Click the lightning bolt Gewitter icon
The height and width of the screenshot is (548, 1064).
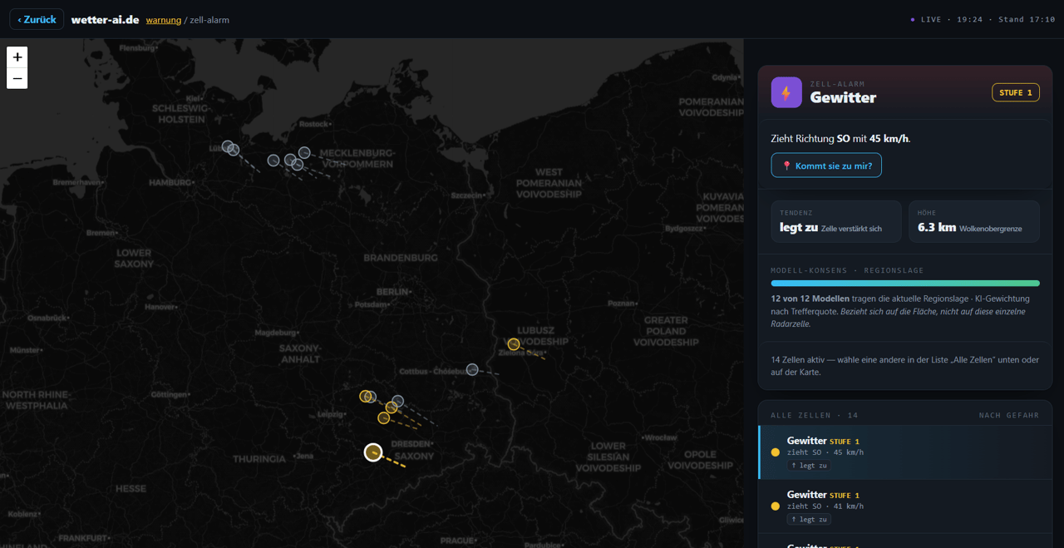point(786,92)
